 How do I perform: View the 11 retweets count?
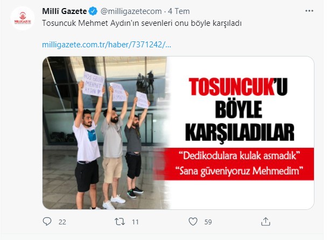pyautogui.click(x=135, y=222)
